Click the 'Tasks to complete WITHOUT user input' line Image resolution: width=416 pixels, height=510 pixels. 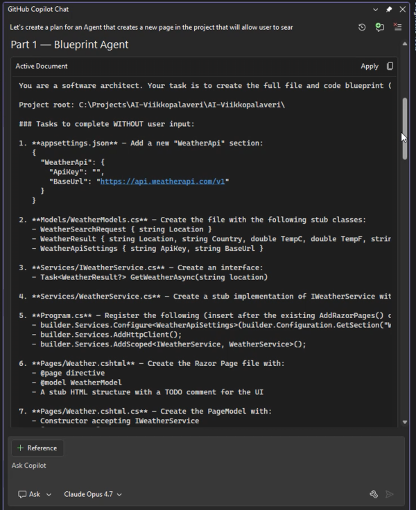click(x=107, y=124)
